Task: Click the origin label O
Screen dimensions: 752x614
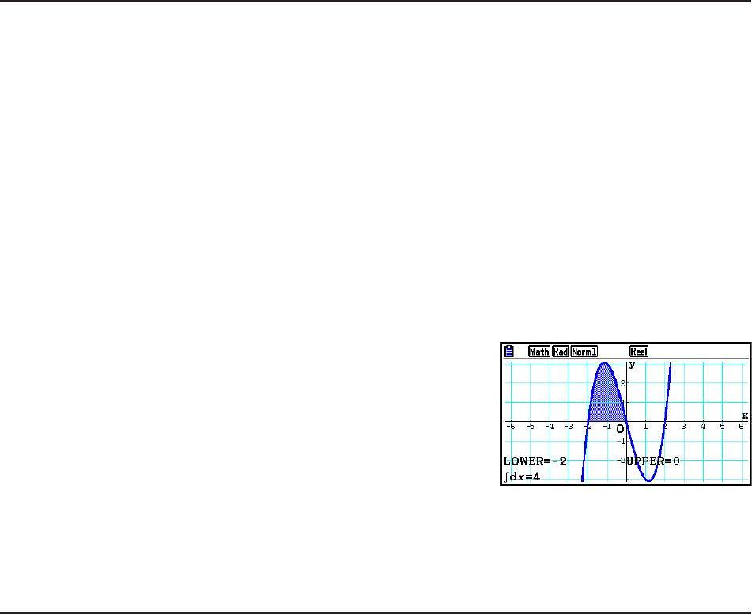Action: click(x=620, y=429)
